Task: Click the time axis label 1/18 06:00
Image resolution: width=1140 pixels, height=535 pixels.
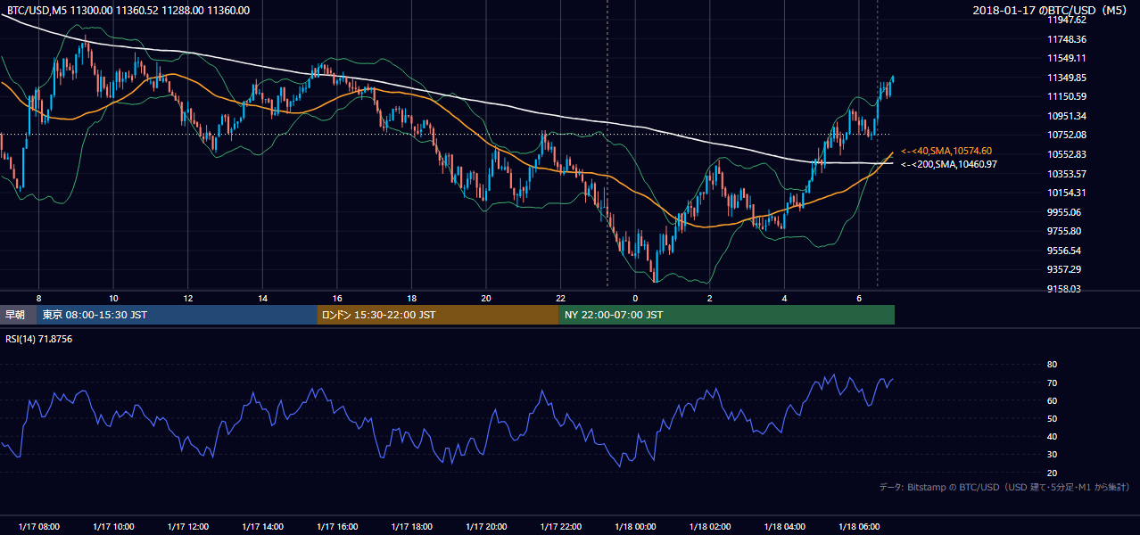Action: click(859, 527)
